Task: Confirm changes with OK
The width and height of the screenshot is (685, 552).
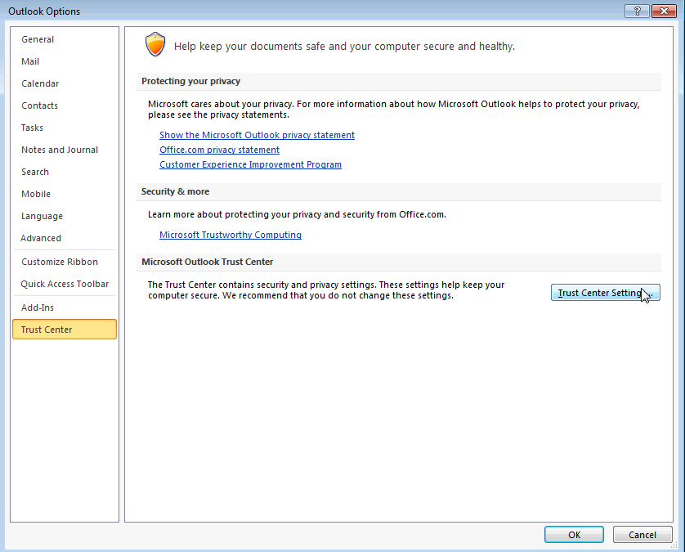Action: pyautogui.click(x=574, y=535)
